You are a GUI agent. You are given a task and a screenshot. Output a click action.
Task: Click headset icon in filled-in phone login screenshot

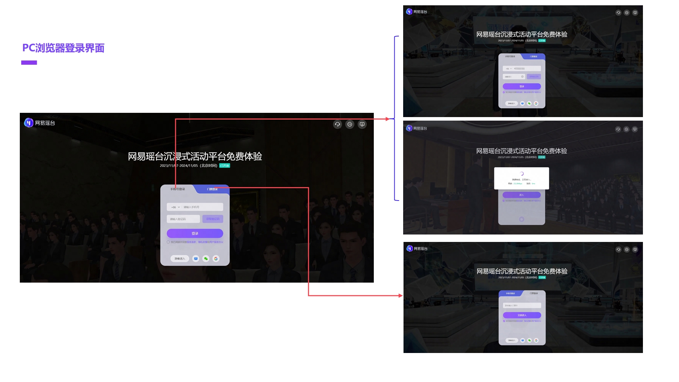(618, 13)
